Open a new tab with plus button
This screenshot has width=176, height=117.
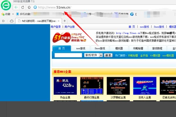65,21
